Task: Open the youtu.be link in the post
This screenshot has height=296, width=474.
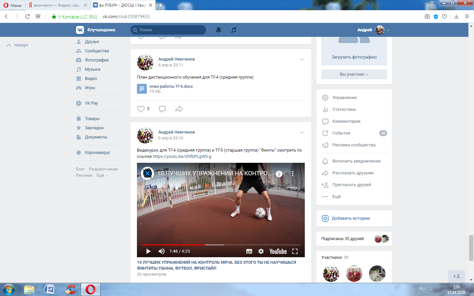Action: click(182, 157)
